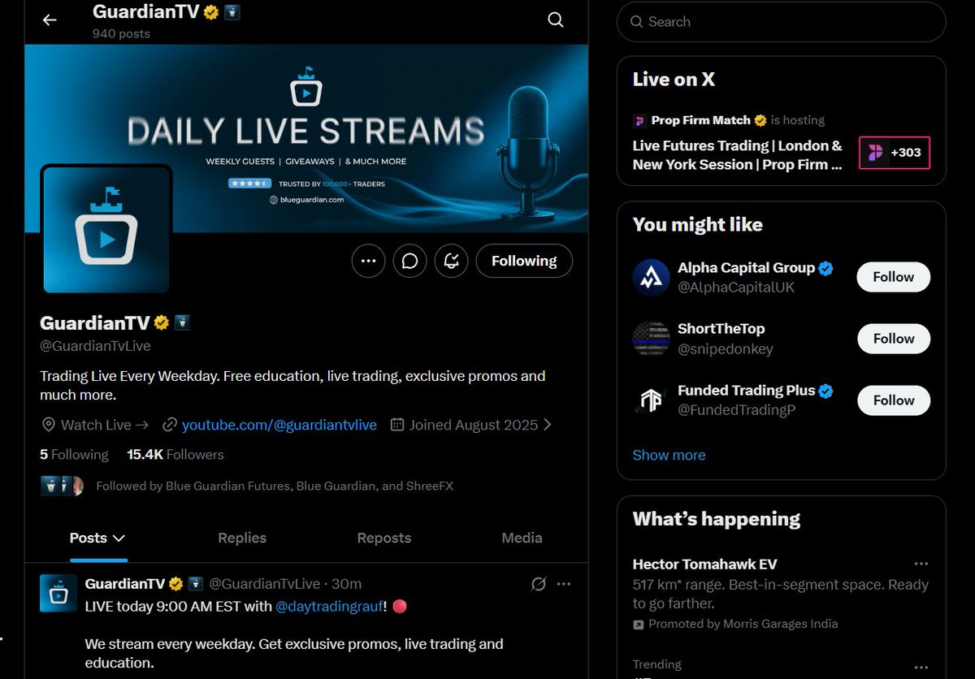Open the Posts tab dropdown
Viewport: 975px width, 679px height.
pos(97,538)
